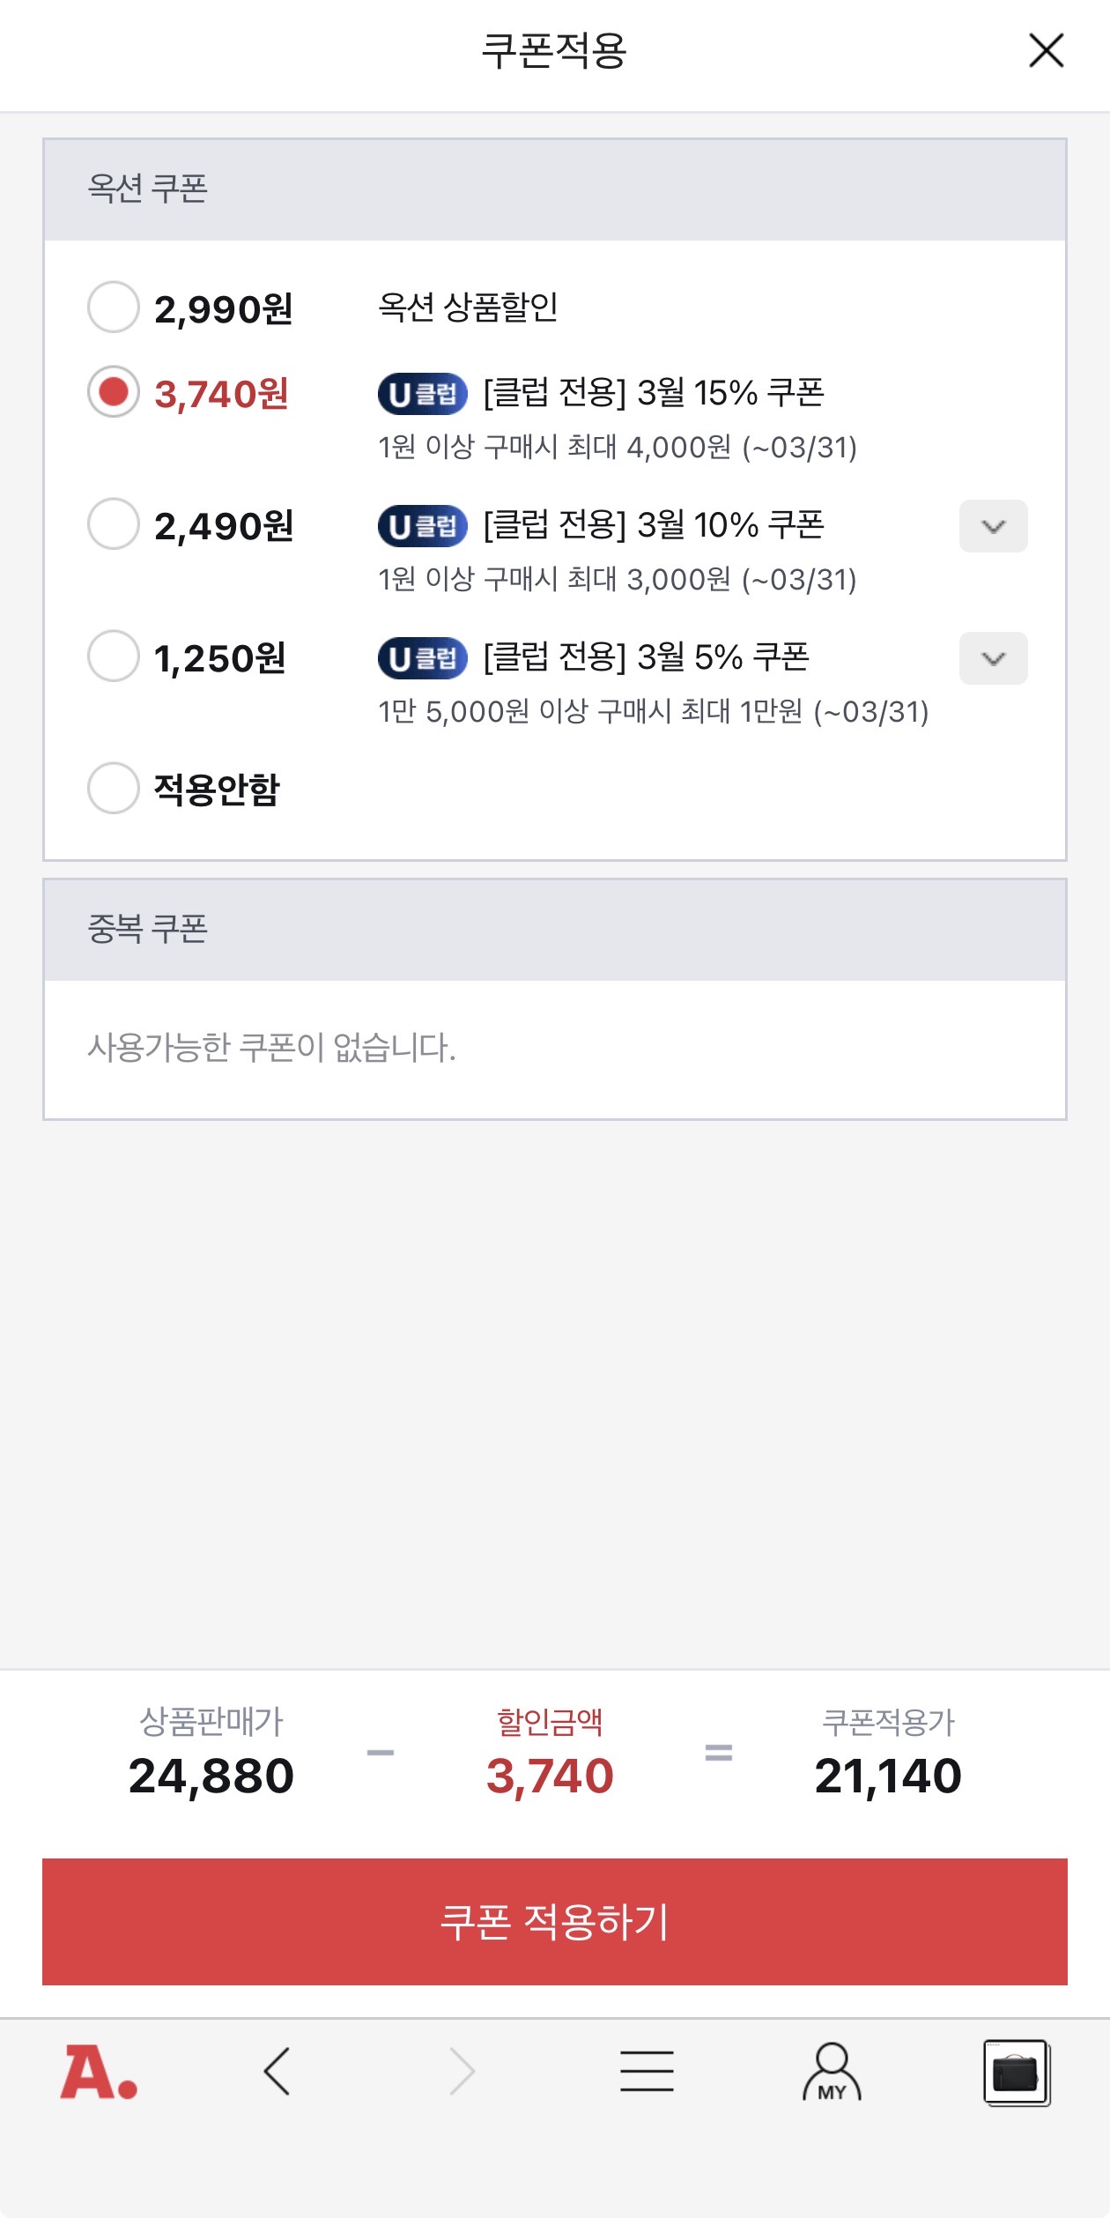The image size is (1110, 2218).
Task: Tap the U클럽 badge on 5% coupon
Action: click(x=423, y=658)
